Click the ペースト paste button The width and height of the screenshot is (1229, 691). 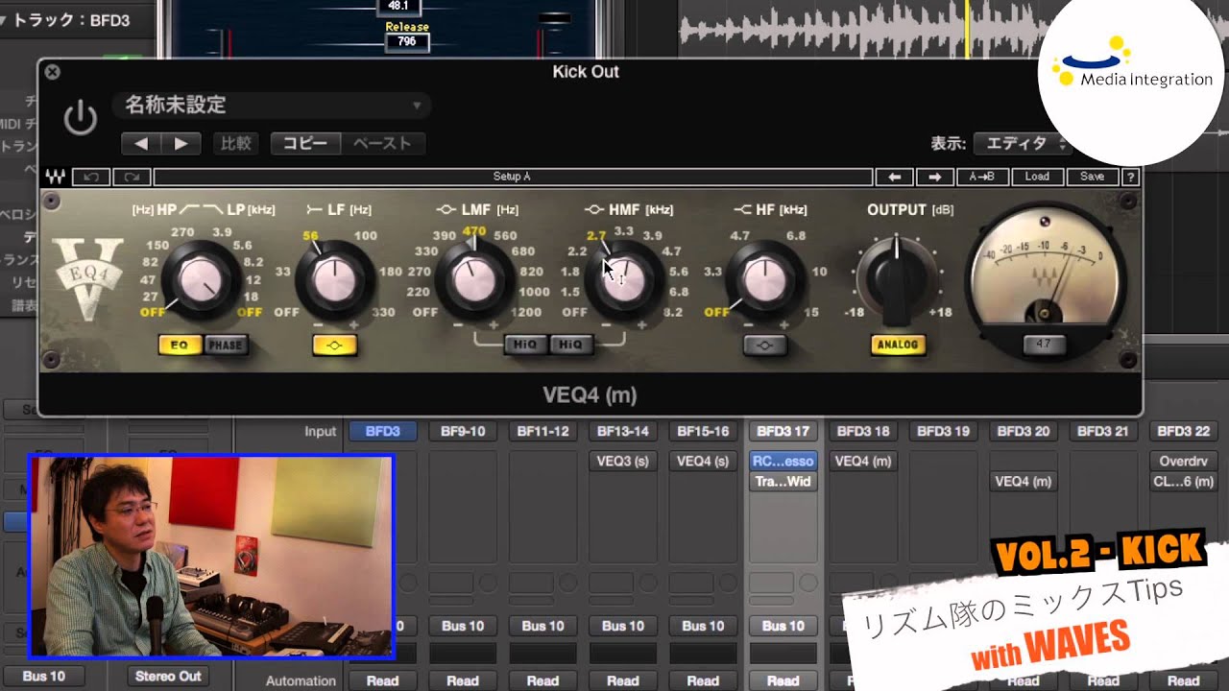click(382, 143)
